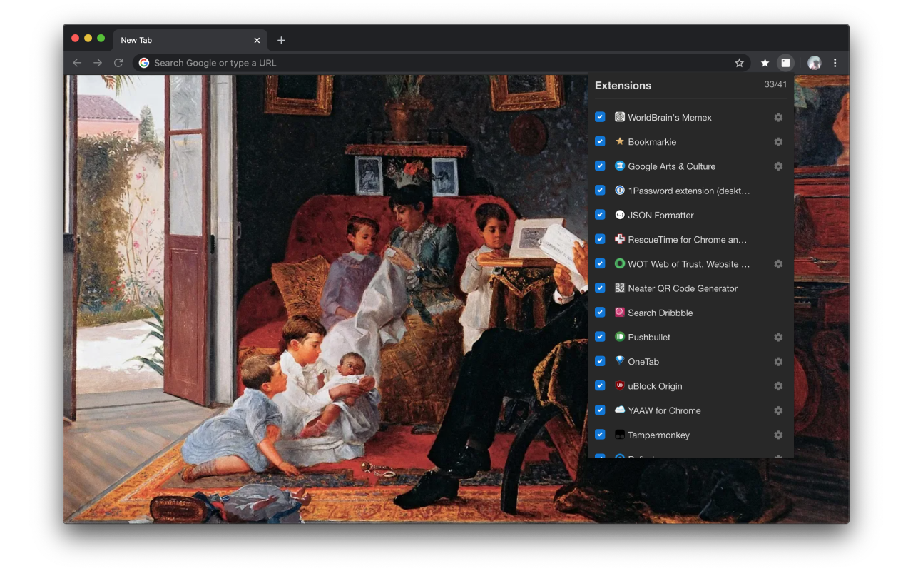This screenshot has width=913, height=571.
Task: Uncheck 1Password extension checkbox
Action: tap(600, 191)
